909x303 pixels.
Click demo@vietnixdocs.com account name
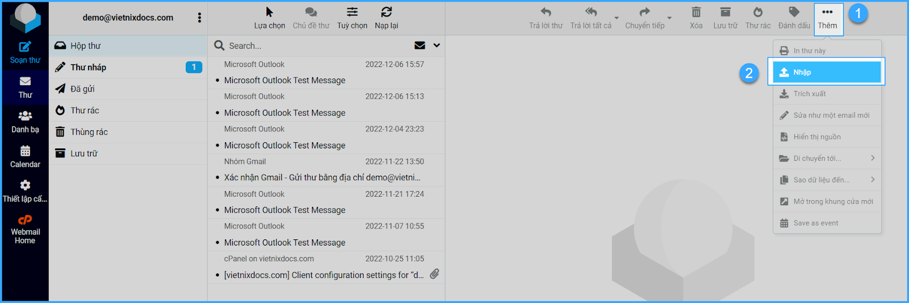[x=128, y=18]
